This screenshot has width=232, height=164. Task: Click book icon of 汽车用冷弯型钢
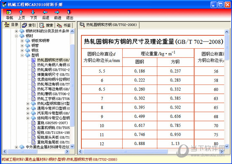(33, 113)
